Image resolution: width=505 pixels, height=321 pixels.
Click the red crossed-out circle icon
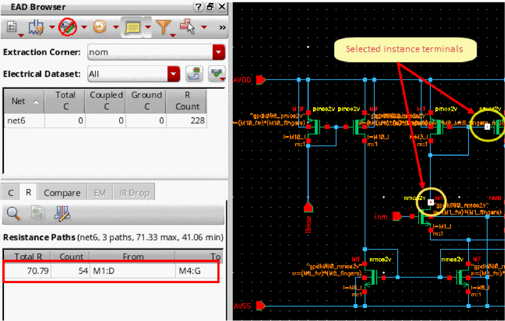pos(67,26)
